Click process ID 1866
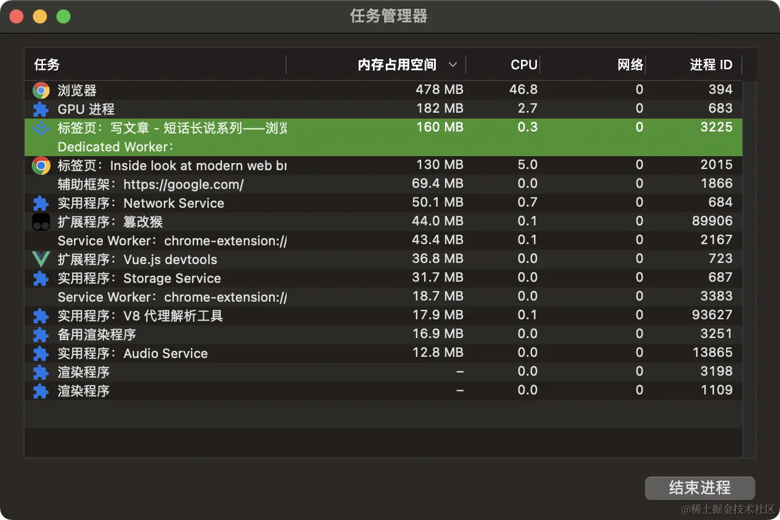 point(717,183)
